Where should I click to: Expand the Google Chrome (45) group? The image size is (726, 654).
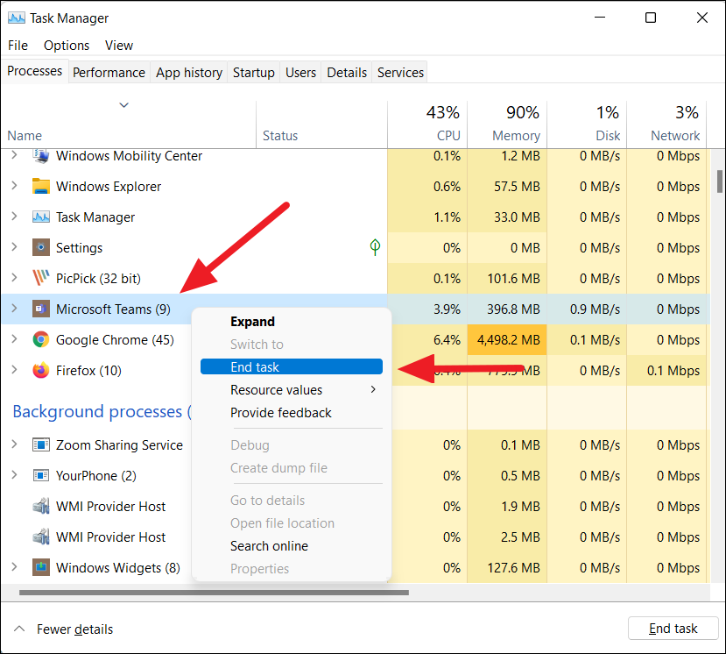[14, 339]
